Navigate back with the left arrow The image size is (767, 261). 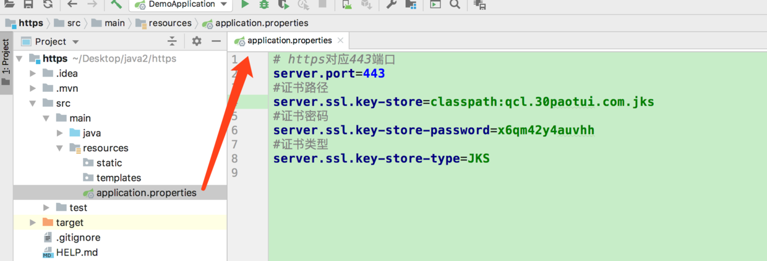(72, 4)
